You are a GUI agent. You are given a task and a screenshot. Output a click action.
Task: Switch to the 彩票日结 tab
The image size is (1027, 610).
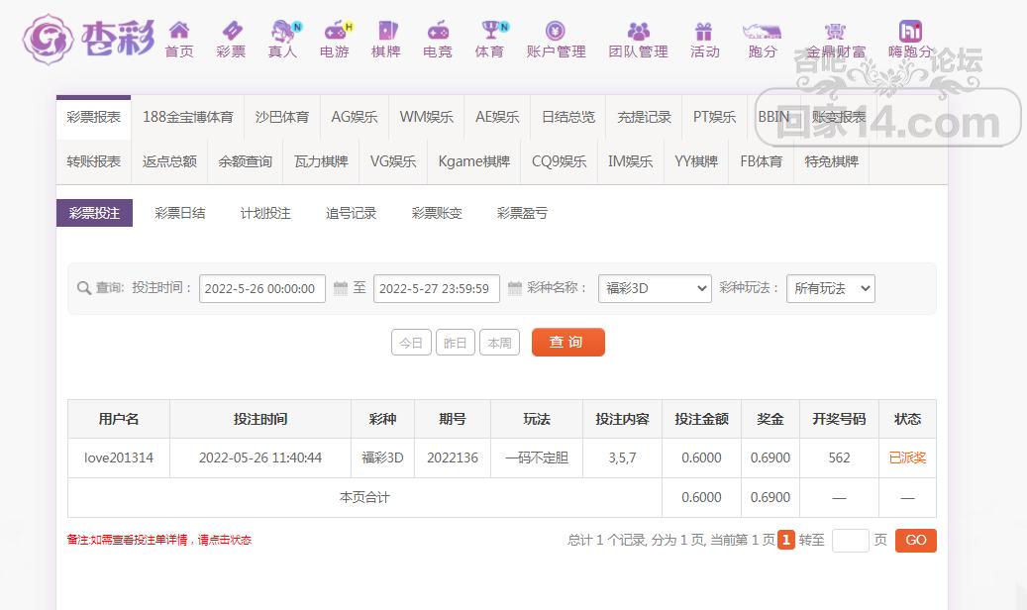pos(180,213)
